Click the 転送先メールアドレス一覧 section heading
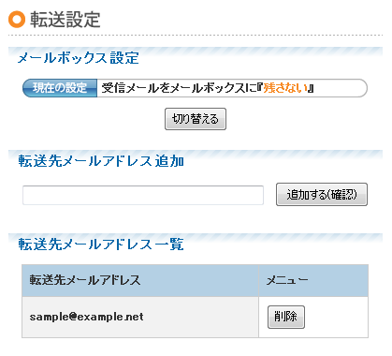This screenshot has height=356, width=392. (101, 245)
